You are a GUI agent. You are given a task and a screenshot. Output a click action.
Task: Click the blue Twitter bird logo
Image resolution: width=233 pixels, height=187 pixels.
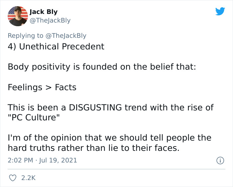click(220, 11)
